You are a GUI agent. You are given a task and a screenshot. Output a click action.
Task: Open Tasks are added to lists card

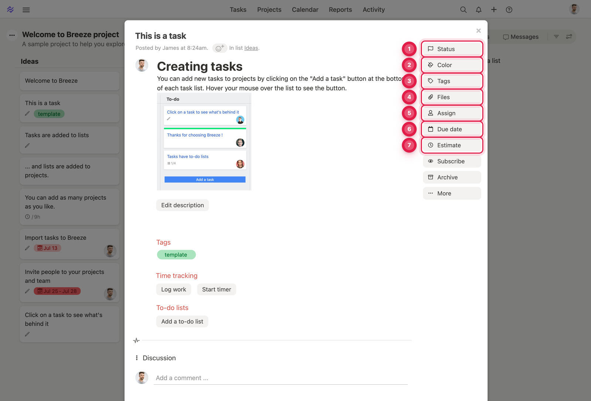click(69, 140)
